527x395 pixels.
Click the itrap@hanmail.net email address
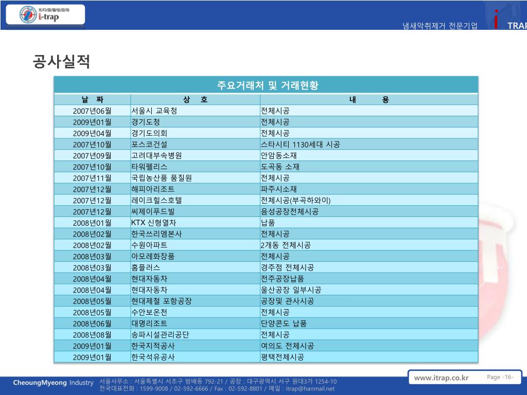coord(310,389)
